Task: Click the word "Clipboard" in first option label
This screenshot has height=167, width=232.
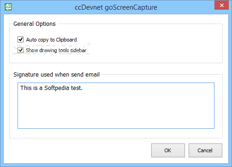Action: click(x=66, y=40)
